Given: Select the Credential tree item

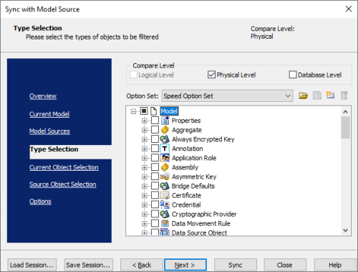Looking at the screenshot, I should [186, 205].
